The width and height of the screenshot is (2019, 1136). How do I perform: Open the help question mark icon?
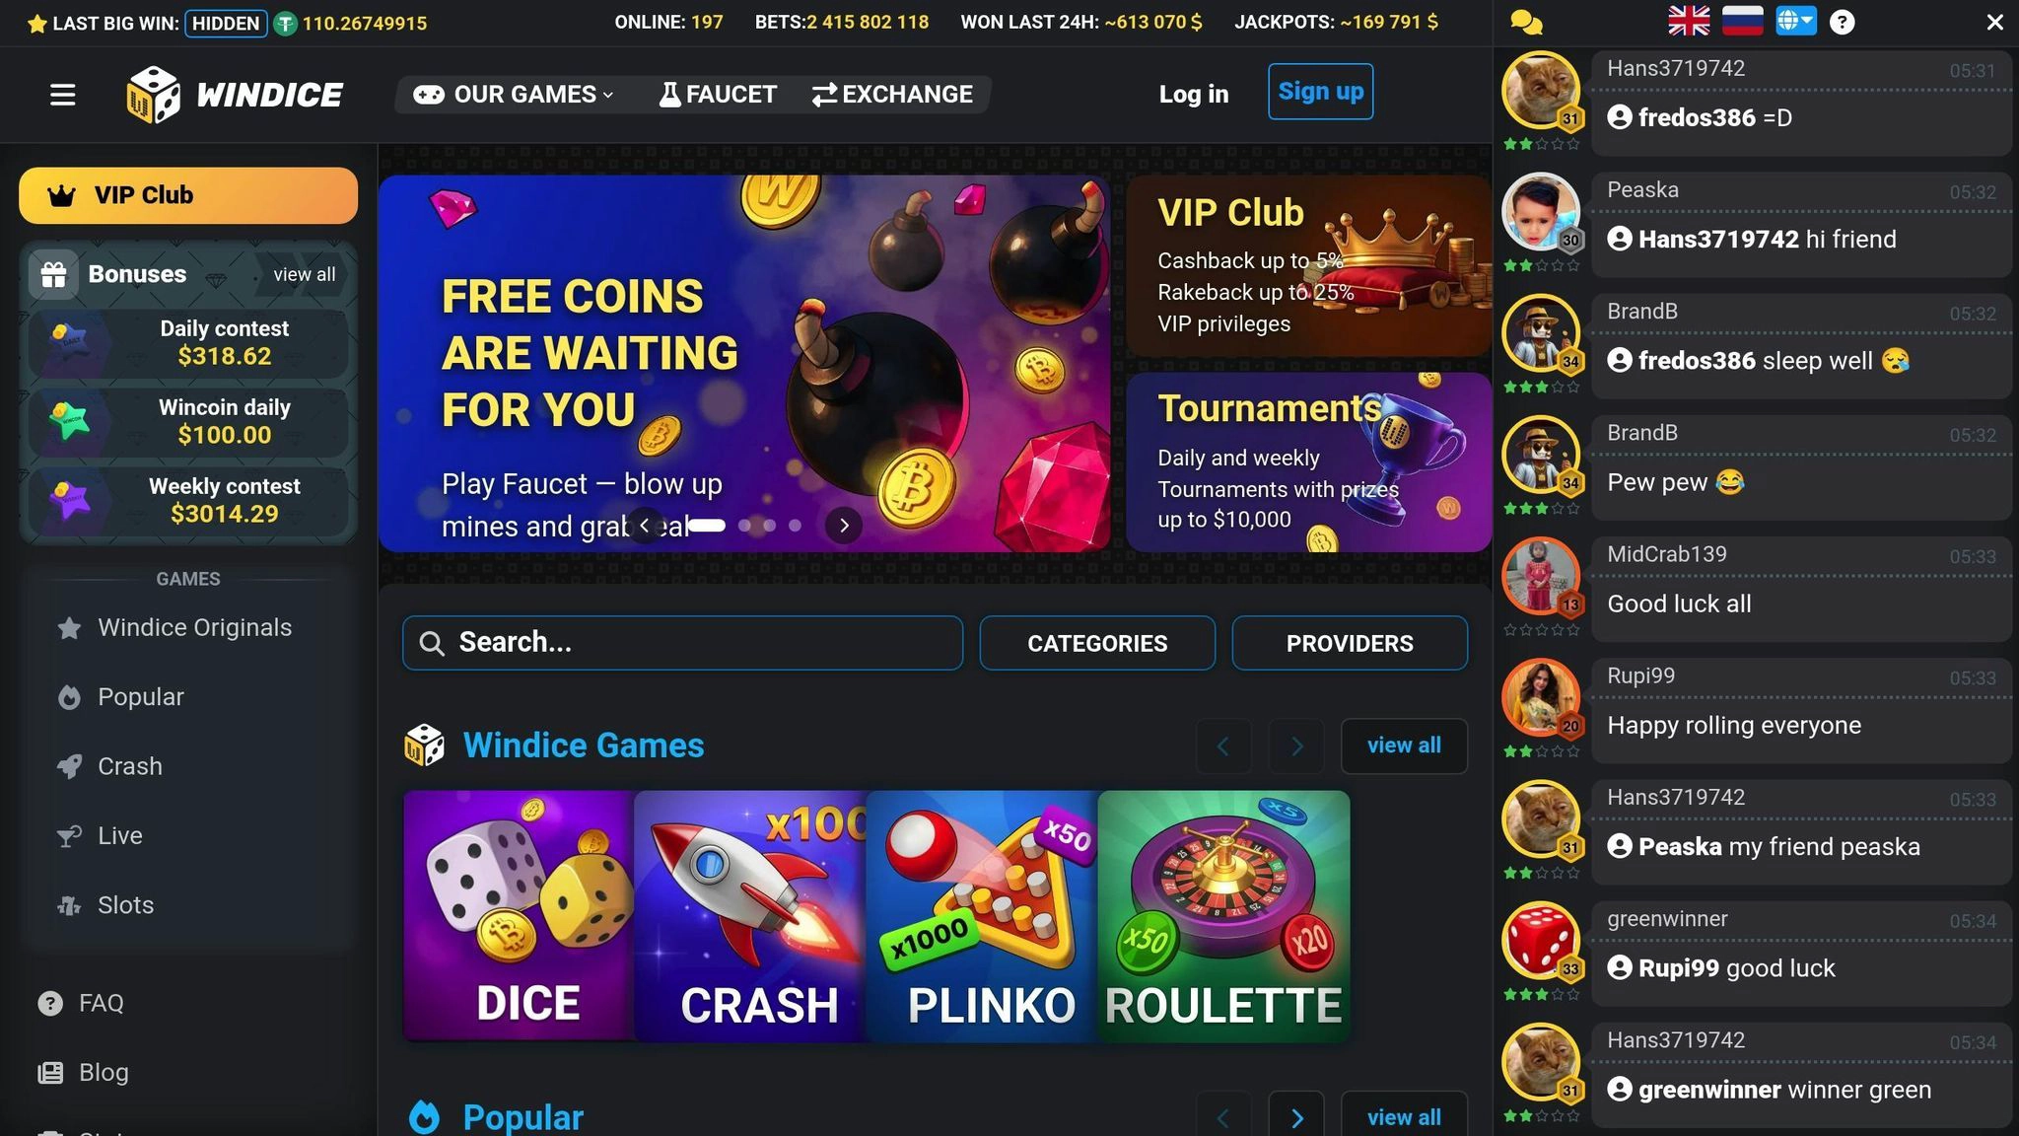pyautogui.click(x=1842, y=22)
